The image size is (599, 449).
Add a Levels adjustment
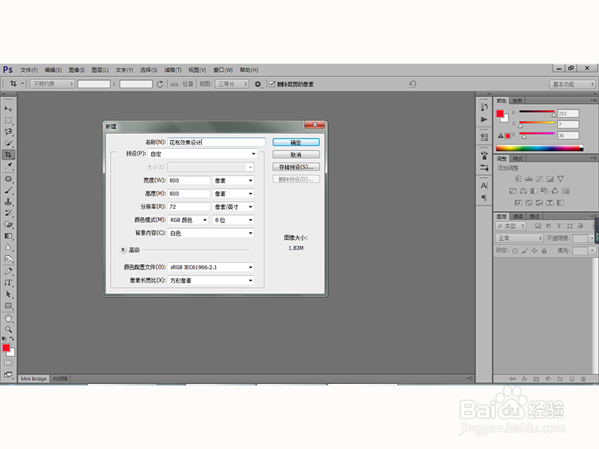[529, 179]
